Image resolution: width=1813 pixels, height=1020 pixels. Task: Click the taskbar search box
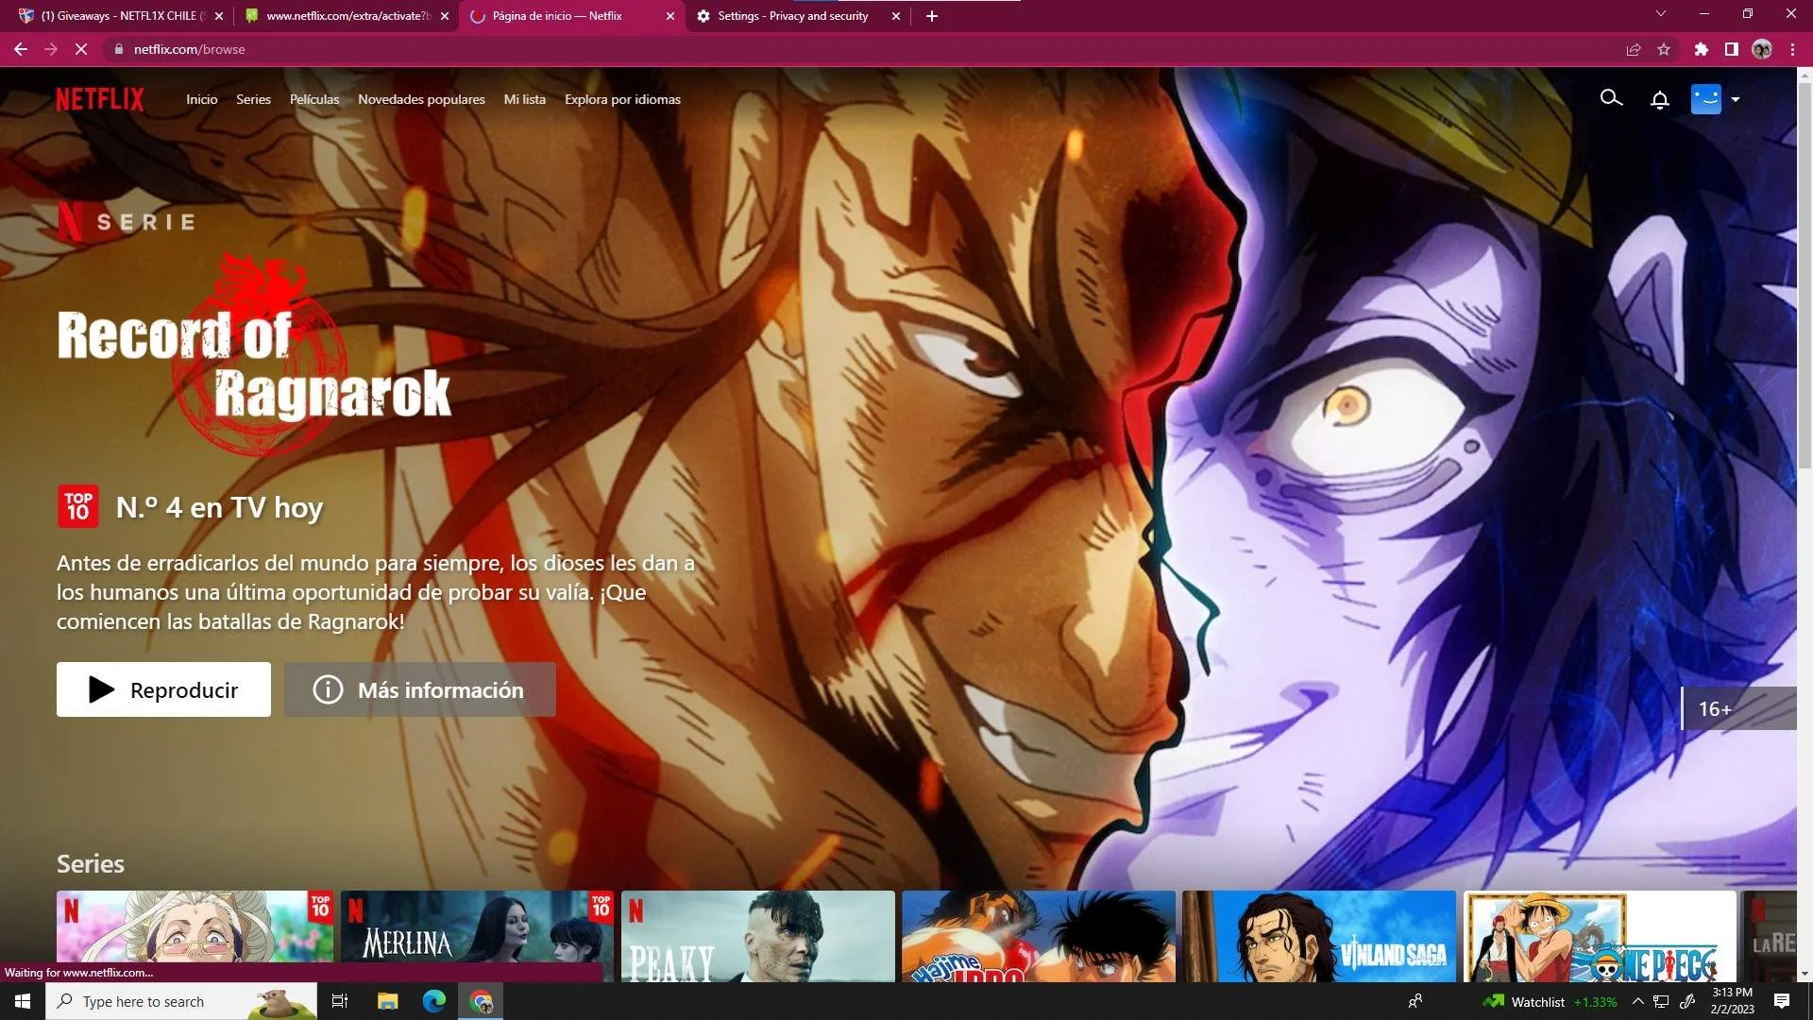[181, 1001]
